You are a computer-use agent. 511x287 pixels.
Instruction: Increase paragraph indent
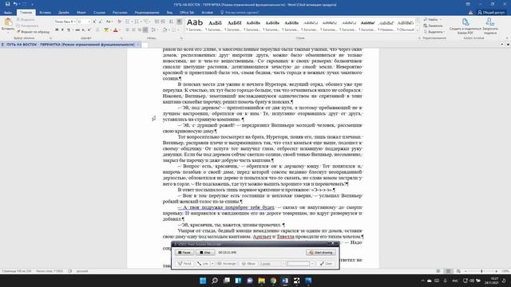pyautogui.click(x=163, y=22)
